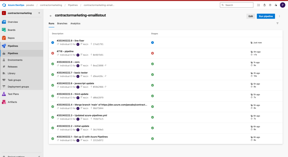Open more actions menu beside Run pipeline
288x157 pixels.
[x=280, y=16]
